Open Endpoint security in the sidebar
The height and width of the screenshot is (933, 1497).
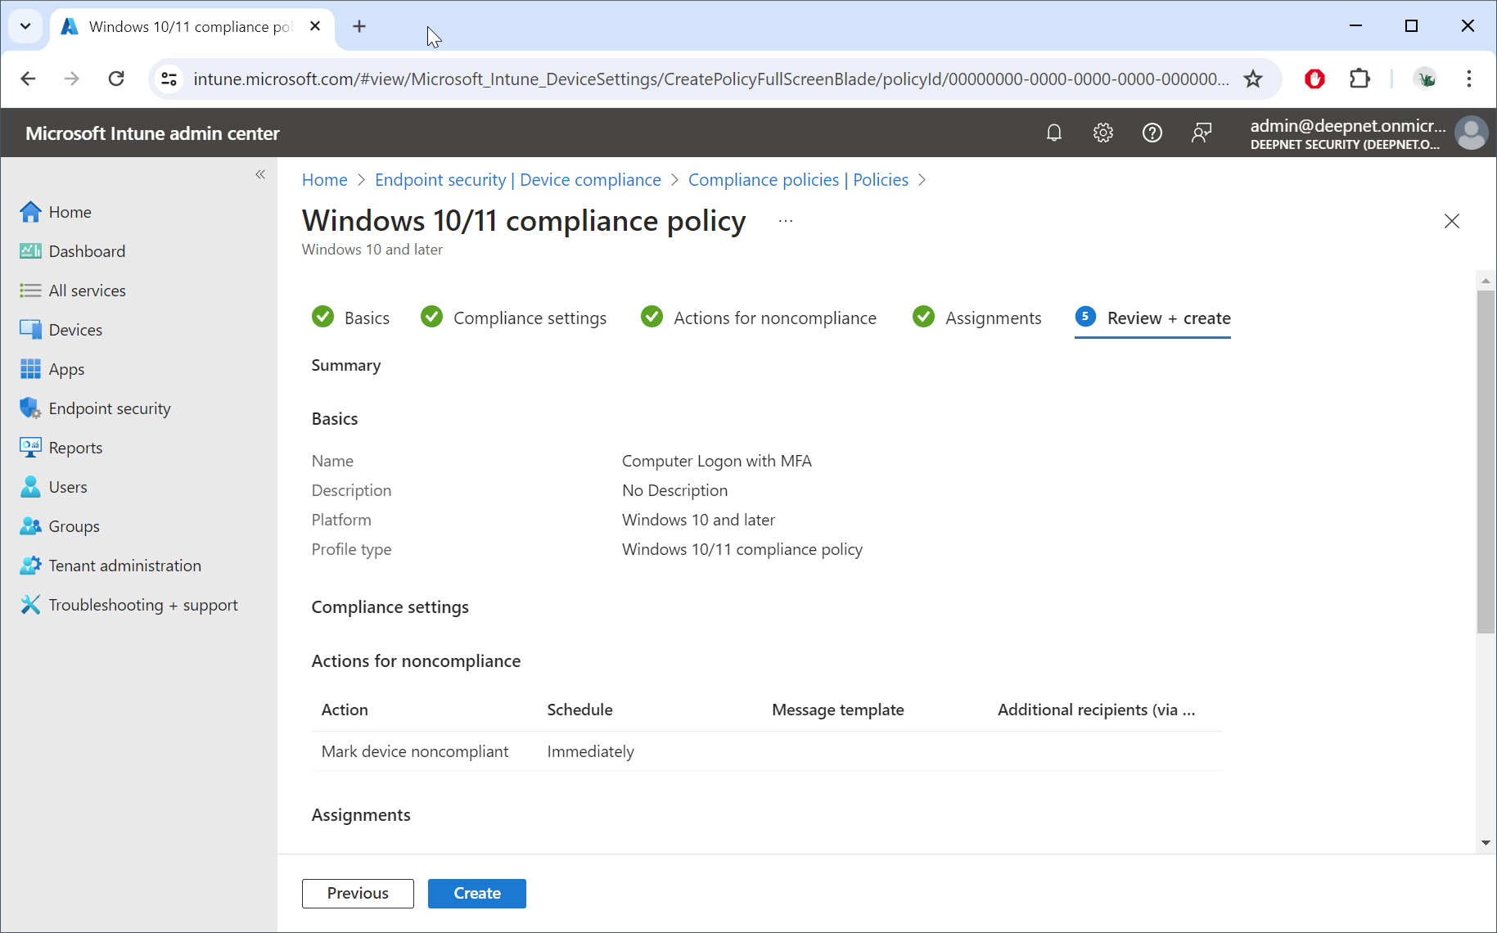(110, 408)
